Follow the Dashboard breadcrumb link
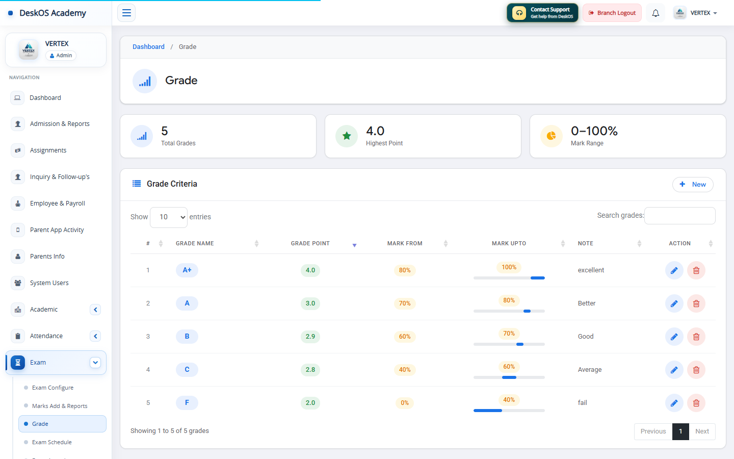 tap(148, 47)
